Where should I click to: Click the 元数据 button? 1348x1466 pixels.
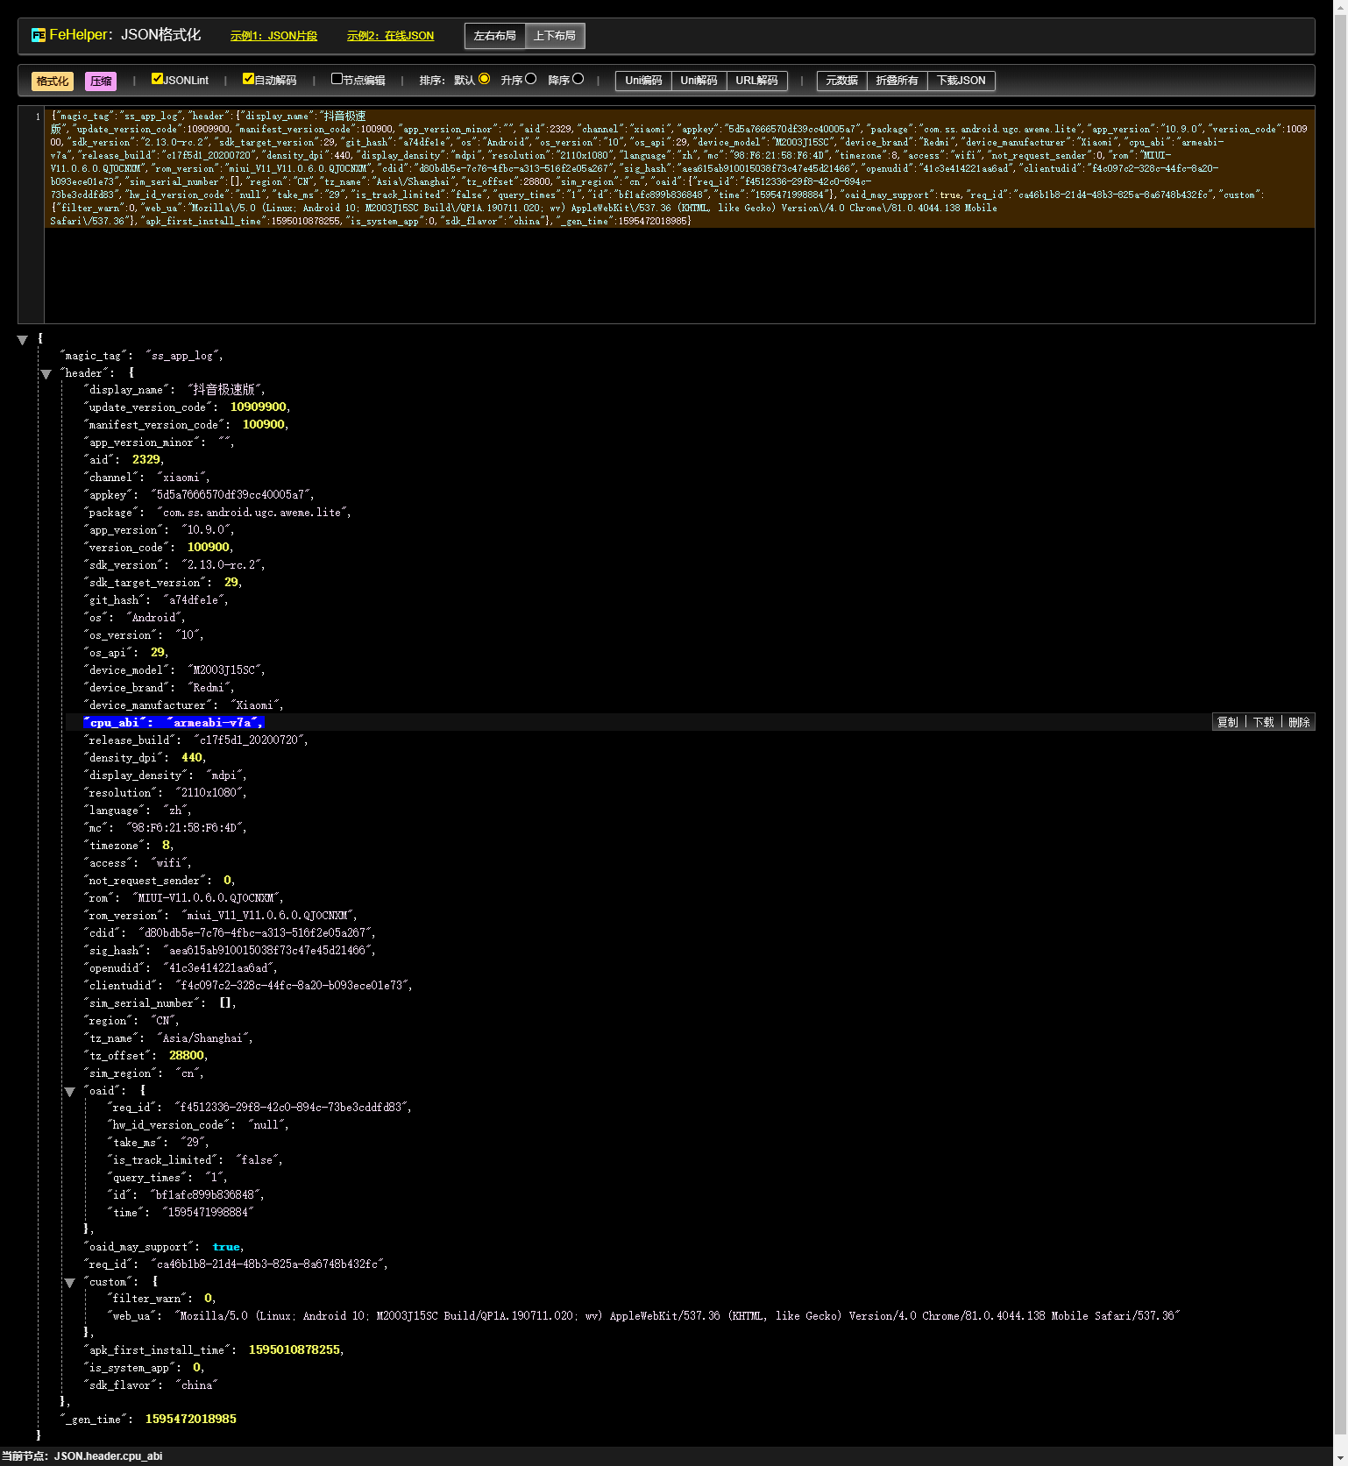(x=841, y=81)
